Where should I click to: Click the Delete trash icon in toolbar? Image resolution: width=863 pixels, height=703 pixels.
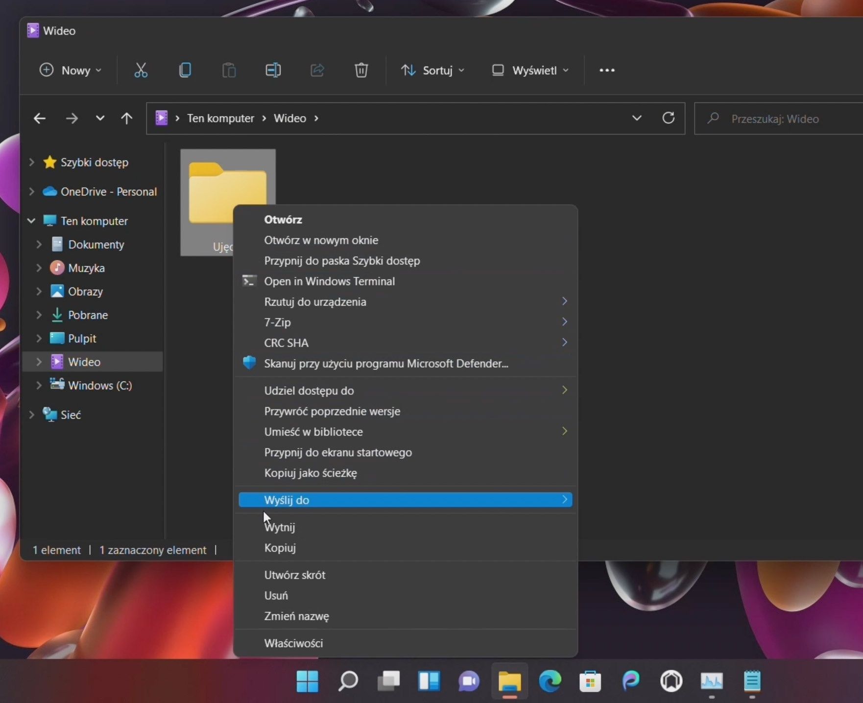[361, 70]
